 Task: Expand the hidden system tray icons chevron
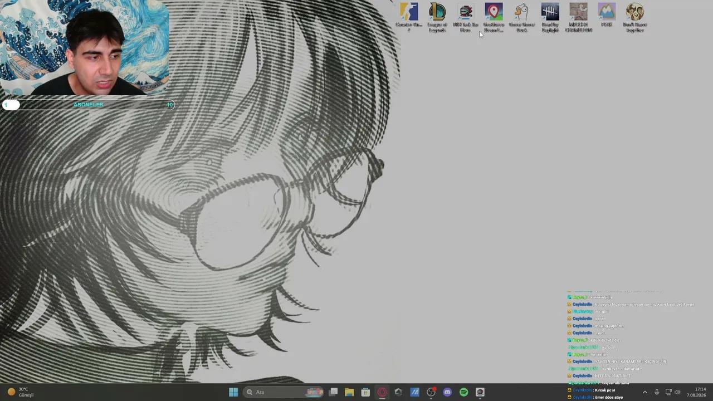645,392
